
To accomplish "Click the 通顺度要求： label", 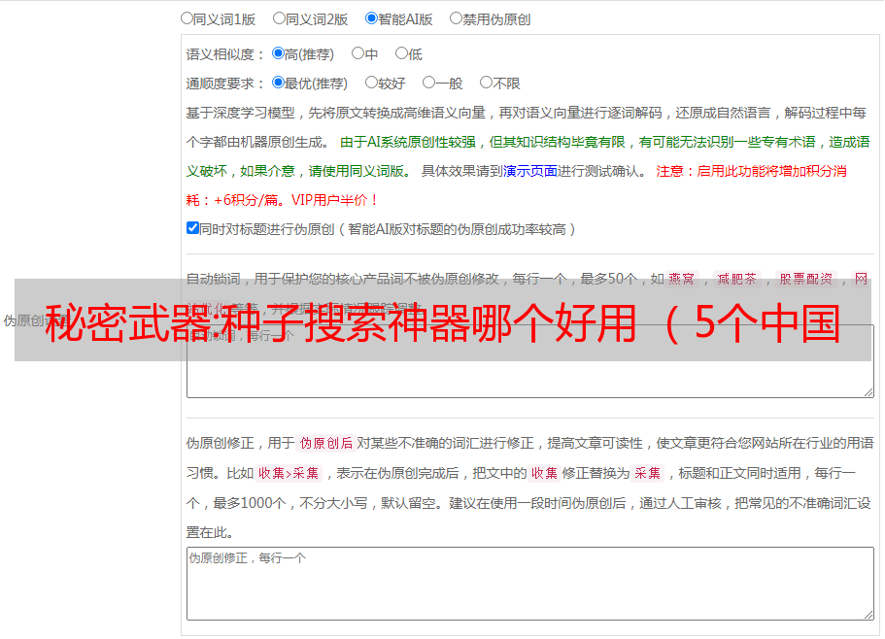I will pyautogui.click(x=225, y=84).
